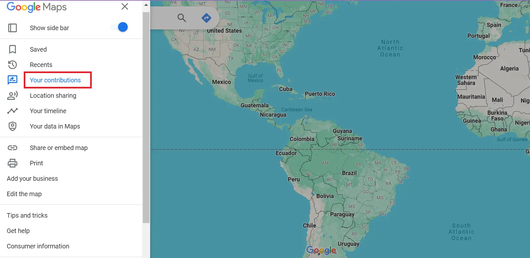Click the Share or embed link icon
This screenshot has width=530, height=258.
pyautogui.click(x=13, y=148)
